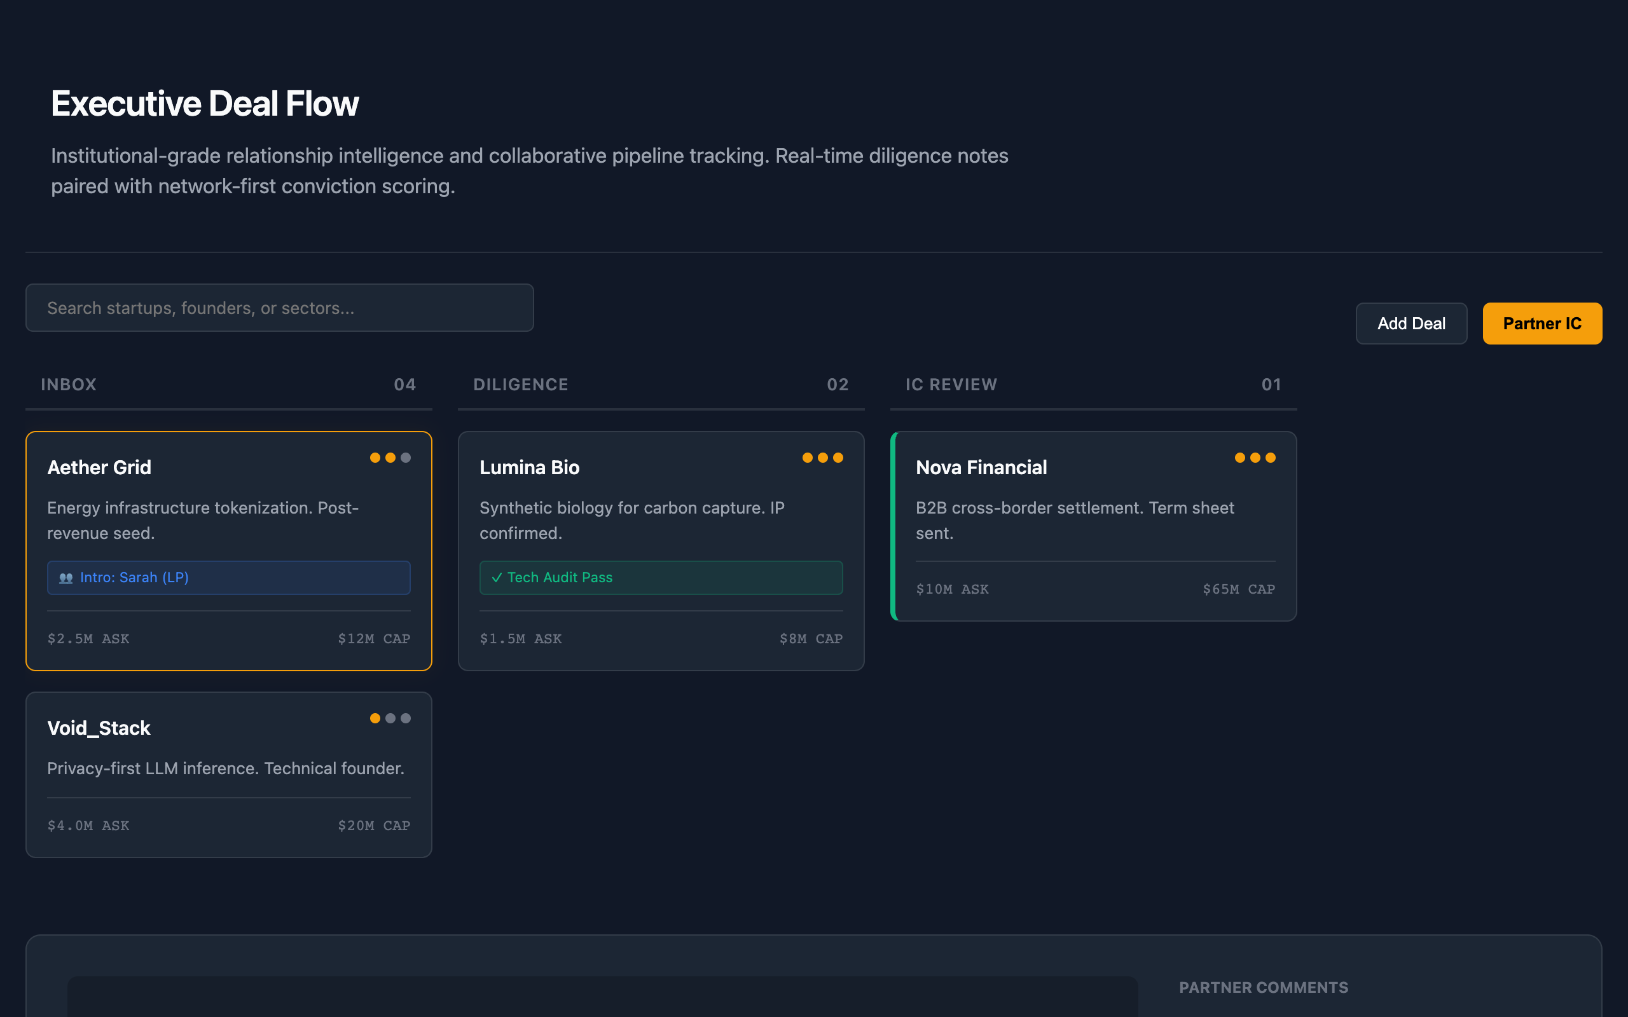Click conviction dots on Void_Stack card
Screen dimensions: 1628x1017
390,718
